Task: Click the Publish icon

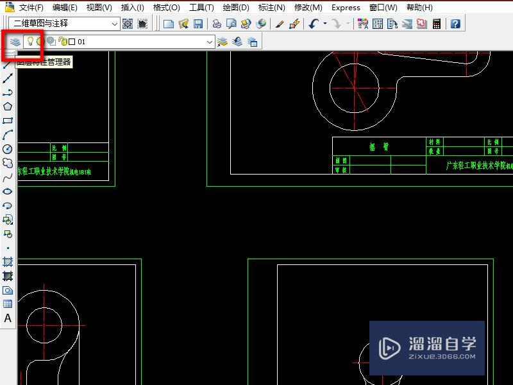Action: click(246, 24)
